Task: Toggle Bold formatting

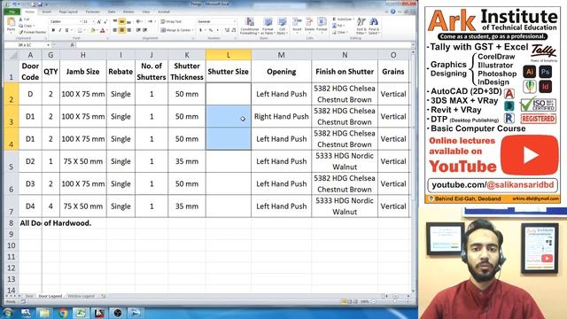Action: 53,30
